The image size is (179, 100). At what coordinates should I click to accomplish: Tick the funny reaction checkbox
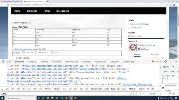pos(23,52)
